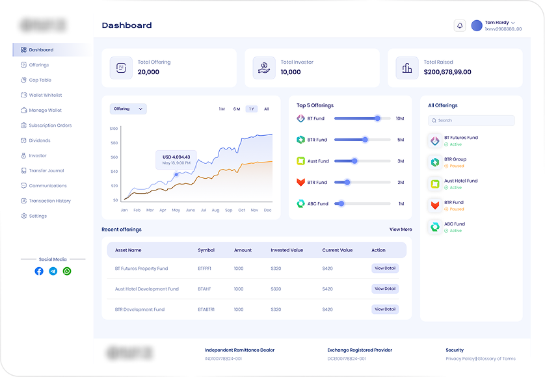Select the 6 M time range

[237, 109]
